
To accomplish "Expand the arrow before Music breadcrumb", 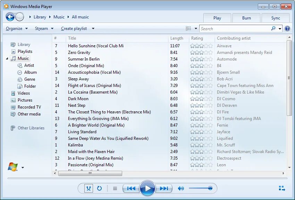I will 50,17.
